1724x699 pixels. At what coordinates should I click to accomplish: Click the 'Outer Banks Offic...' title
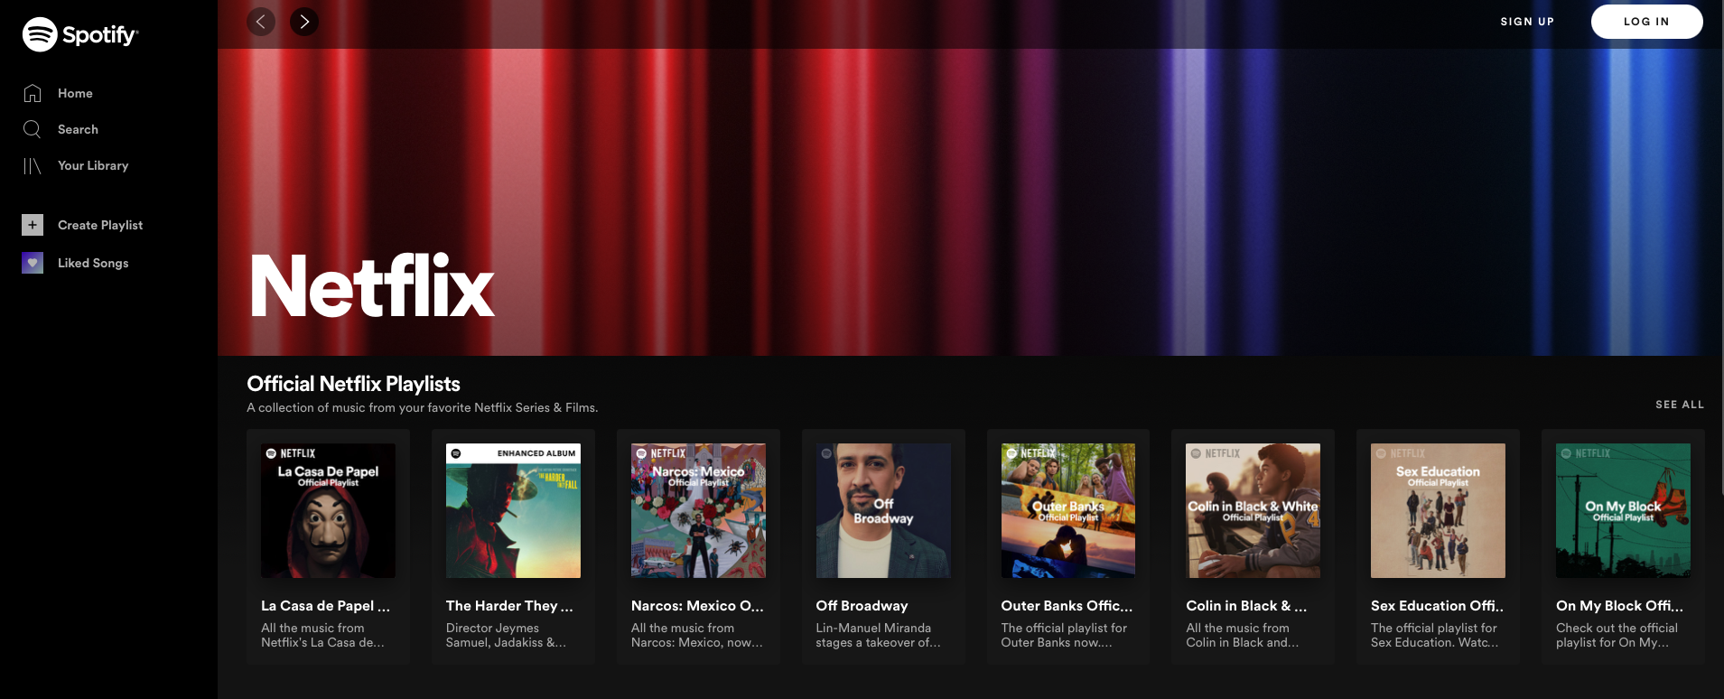(x=1067, y=606)
